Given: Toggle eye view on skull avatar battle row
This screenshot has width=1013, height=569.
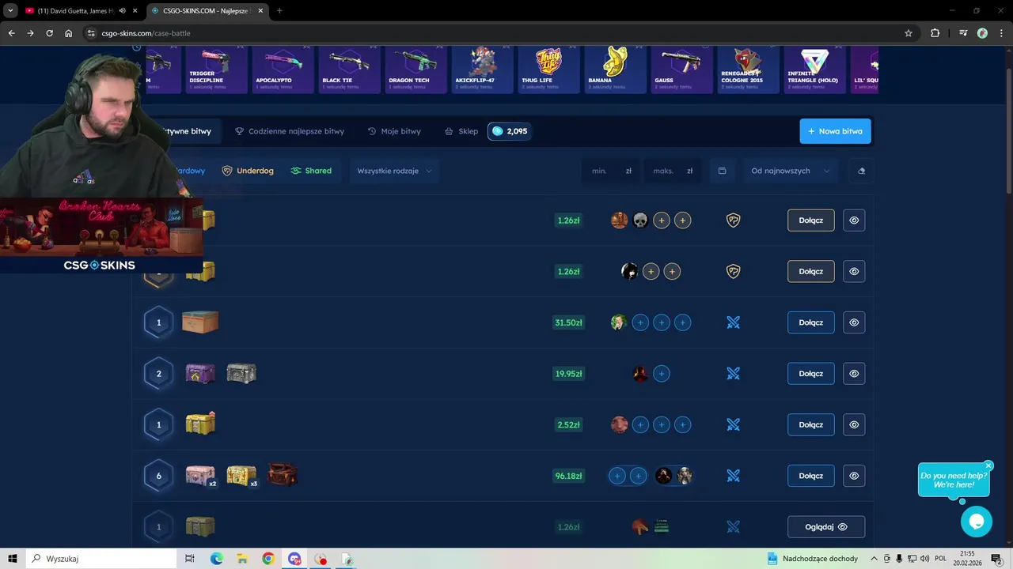Looking at the screenshot, I should [854, 220].
